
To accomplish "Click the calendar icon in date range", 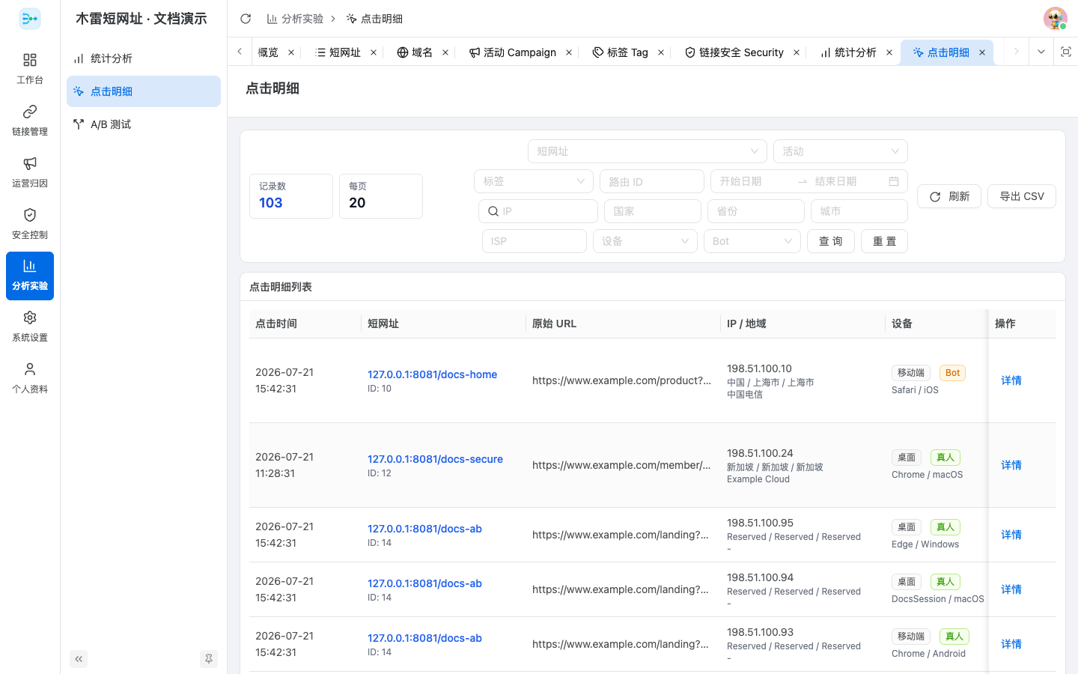I will tap(894, 181).
